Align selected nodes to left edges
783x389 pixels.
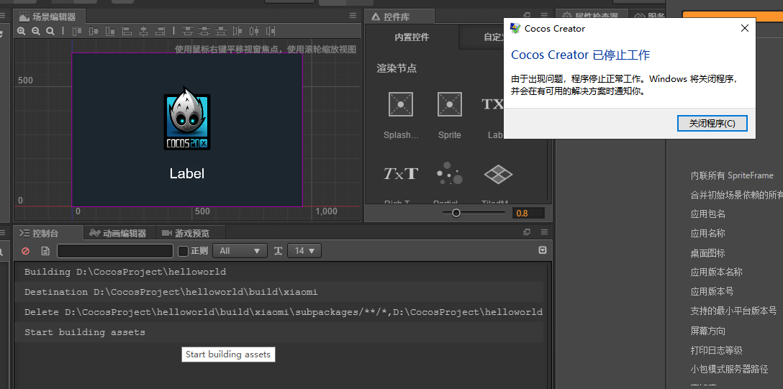pyautogui.click(x=127, y=31)
